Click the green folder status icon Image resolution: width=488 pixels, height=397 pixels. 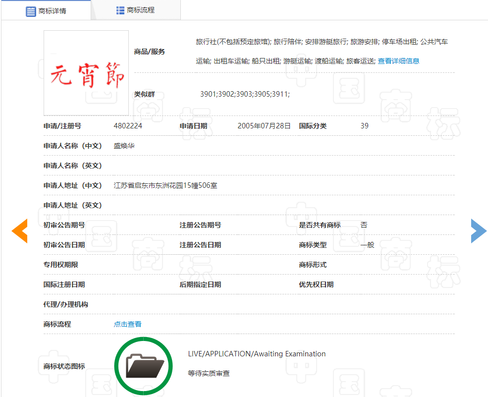144,366
